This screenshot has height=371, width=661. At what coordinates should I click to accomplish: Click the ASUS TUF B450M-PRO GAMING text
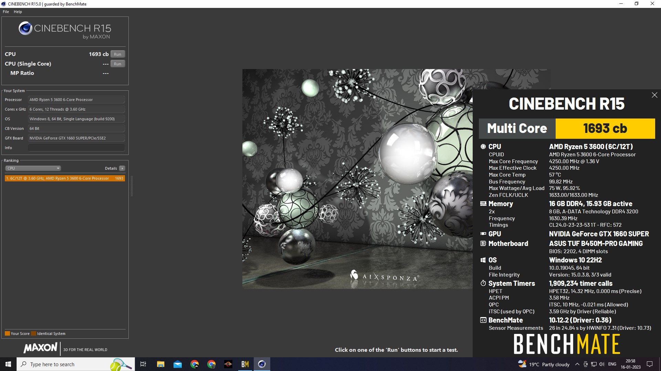click(x=596, y=244)
